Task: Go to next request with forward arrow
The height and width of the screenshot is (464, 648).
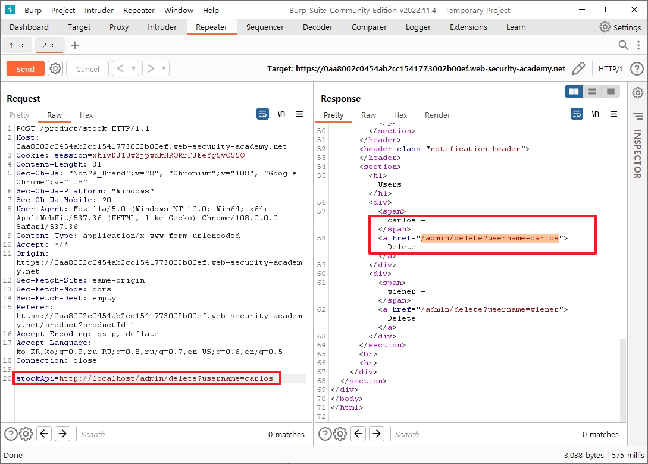Action: [151, 68]
